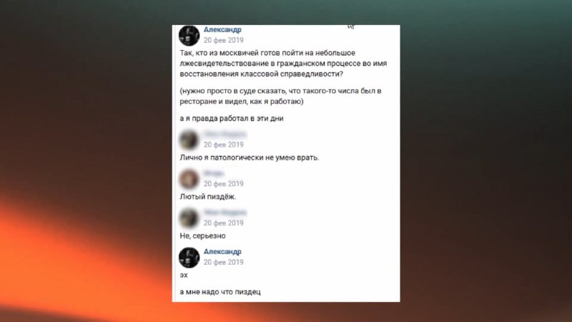Click the Александр name above the 'эх' comment
Screen dimensions: 572x322
point(222,252)
